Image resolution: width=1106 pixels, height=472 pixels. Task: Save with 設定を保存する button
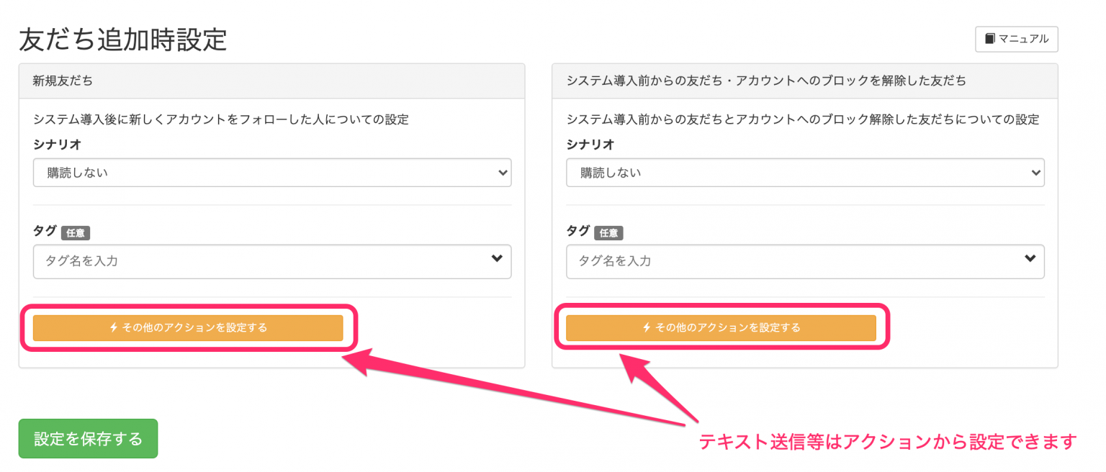click(88, 439)
